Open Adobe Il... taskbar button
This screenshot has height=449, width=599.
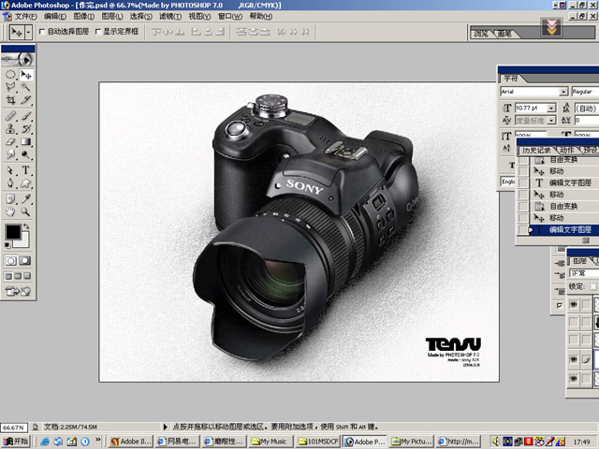131,442
